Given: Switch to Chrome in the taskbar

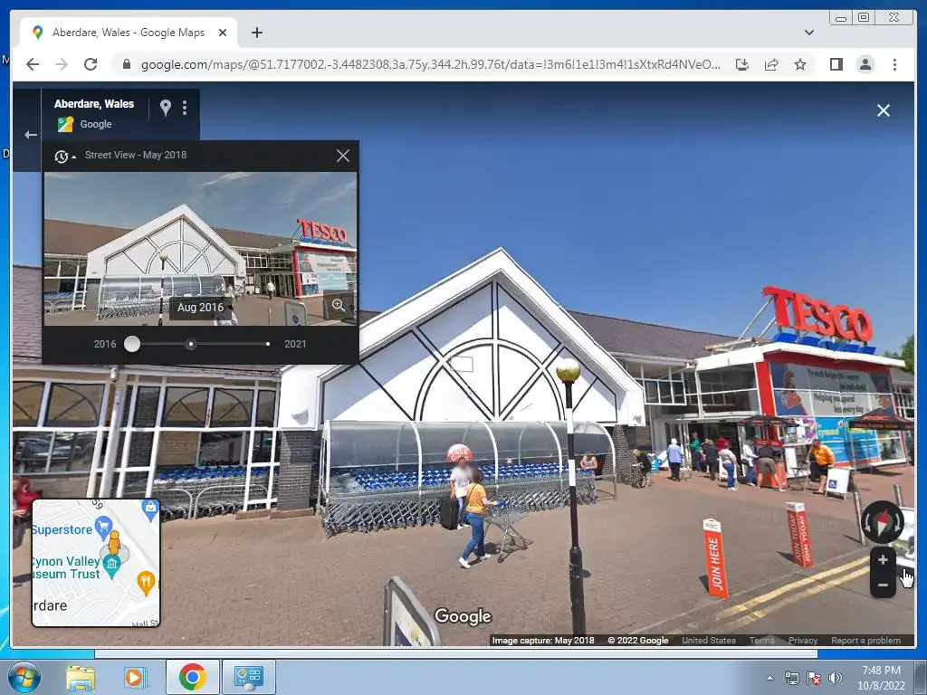Looking at the screenshot, I should pos(193,677).
